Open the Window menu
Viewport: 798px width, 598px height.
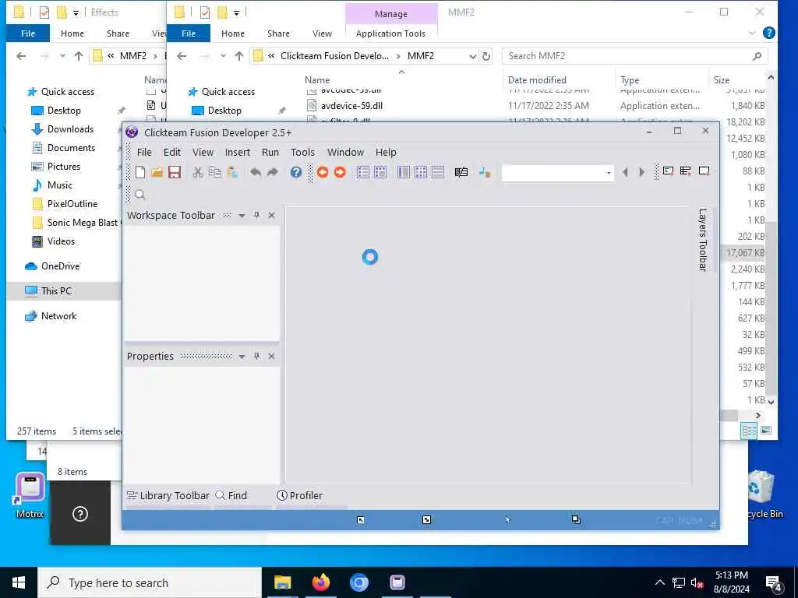(x=345, y=152)
